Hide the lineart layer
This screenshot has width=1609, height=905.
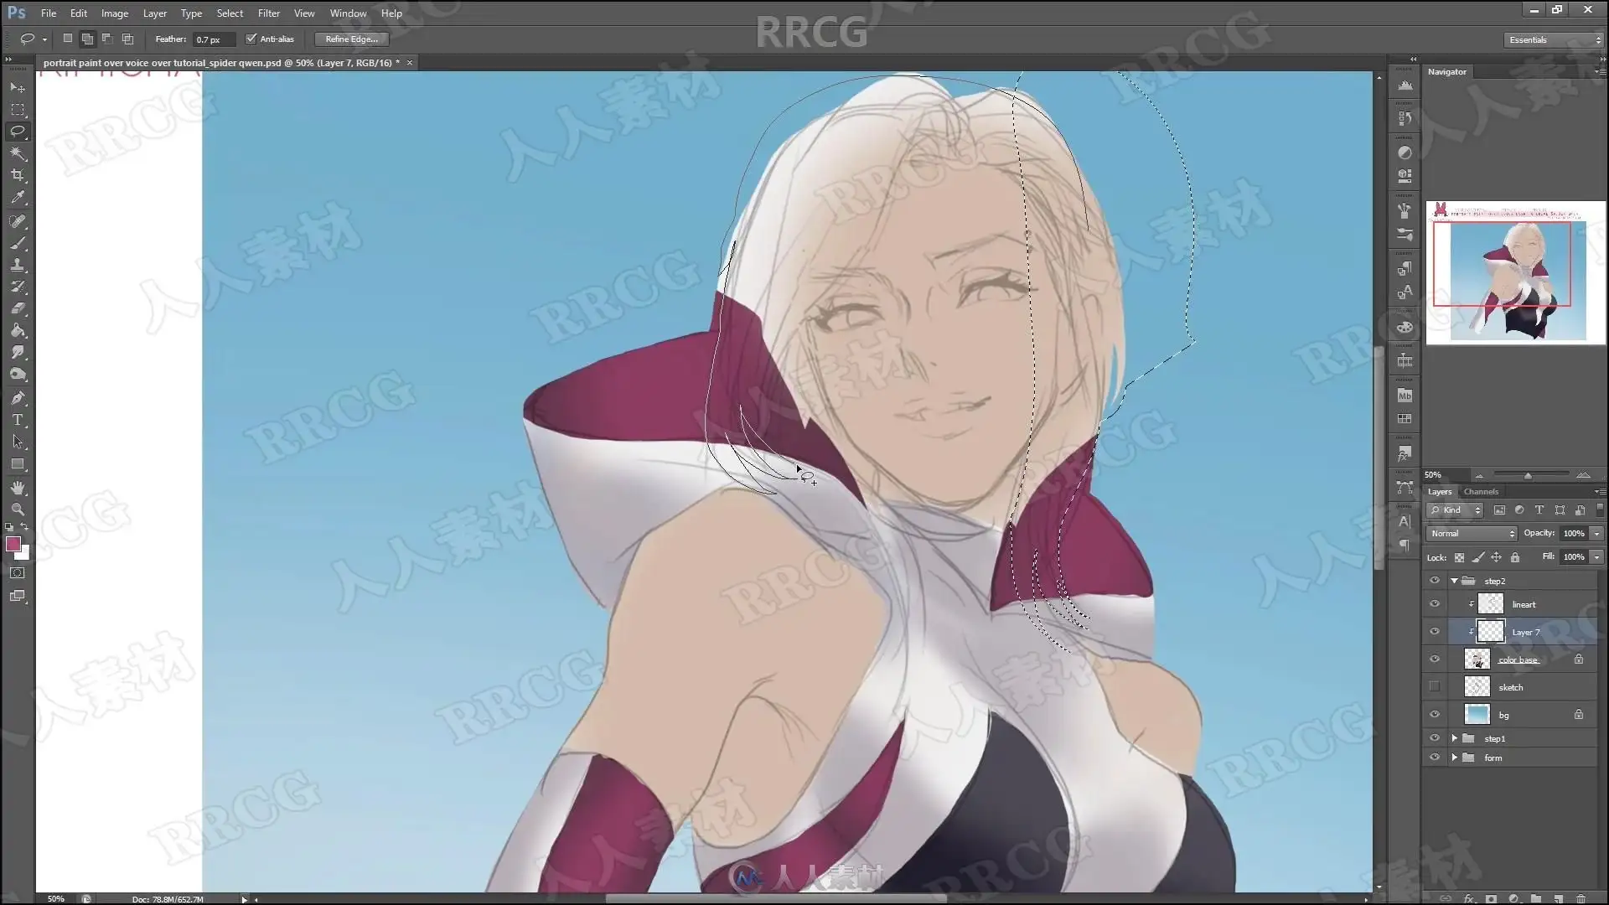pyautogui.click(x=1434, y=604)
